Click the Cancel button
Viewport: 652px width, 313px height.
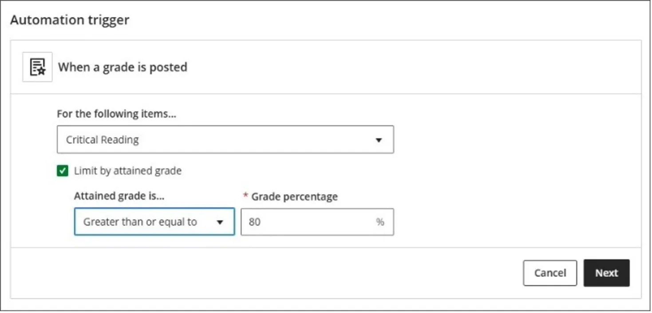(x=549, y=273)
